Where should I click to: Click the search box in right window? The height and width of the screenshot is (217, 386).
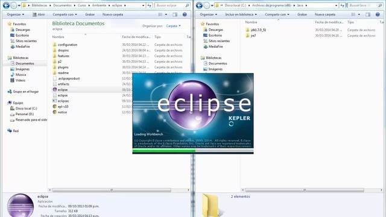365,5
